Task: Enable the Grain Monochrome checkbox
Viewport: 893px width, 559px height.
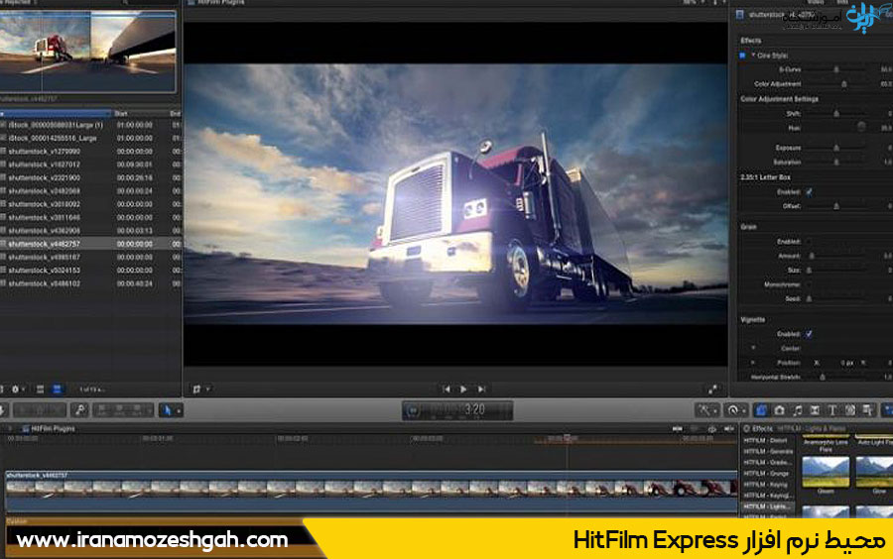Action: (809, 284)
